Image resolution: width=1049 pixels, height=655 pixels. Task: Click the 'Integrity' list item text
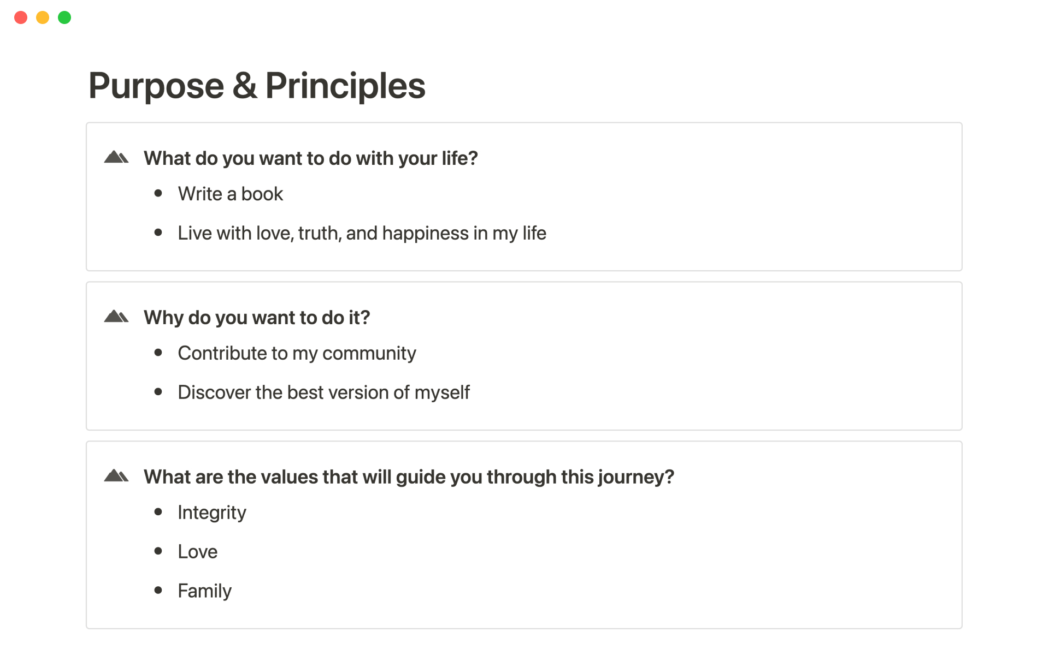pyautogui.click(x=211, y=513)
